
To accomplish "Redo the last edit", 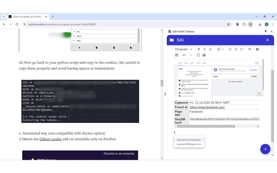I will 190,55.
